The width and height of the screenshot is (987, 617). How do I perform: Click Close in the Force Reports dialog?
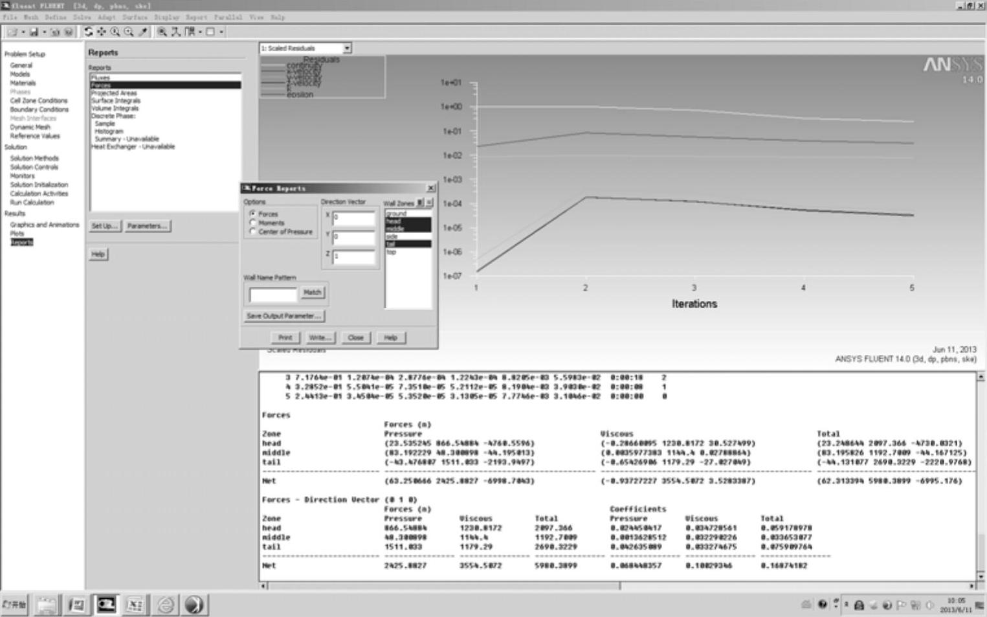(x=355, y=337)
